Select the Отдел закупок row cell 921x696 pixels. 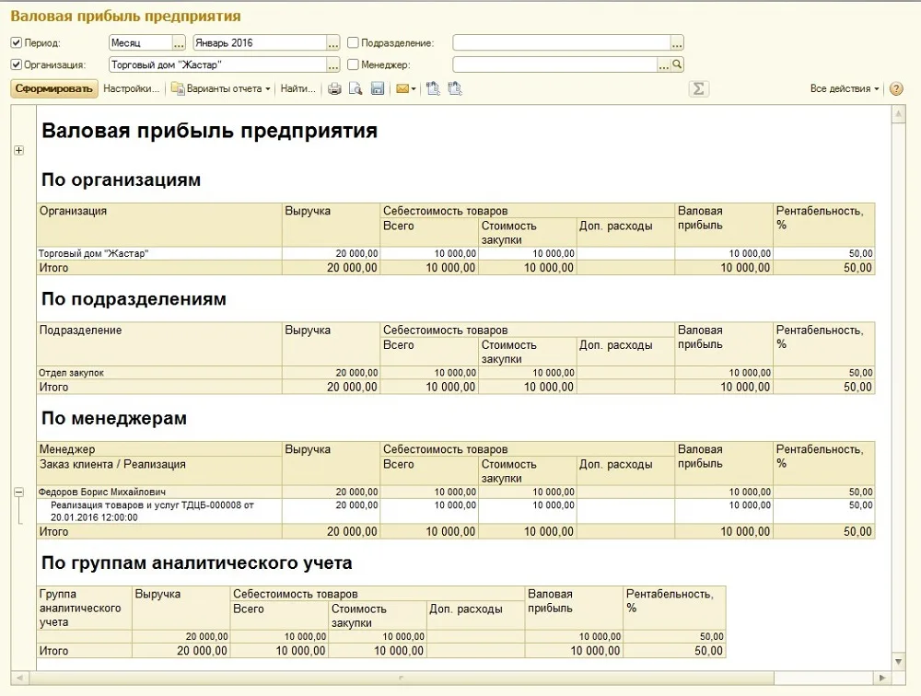pyautogui.click(x=159, y=373)
